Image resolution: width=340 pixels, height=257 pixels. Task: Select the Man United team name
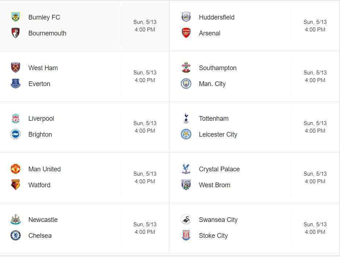click(x=45, y=169)
